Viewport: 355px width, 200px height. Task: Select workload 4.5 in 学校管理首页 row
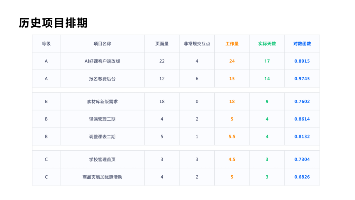(232, 160)
